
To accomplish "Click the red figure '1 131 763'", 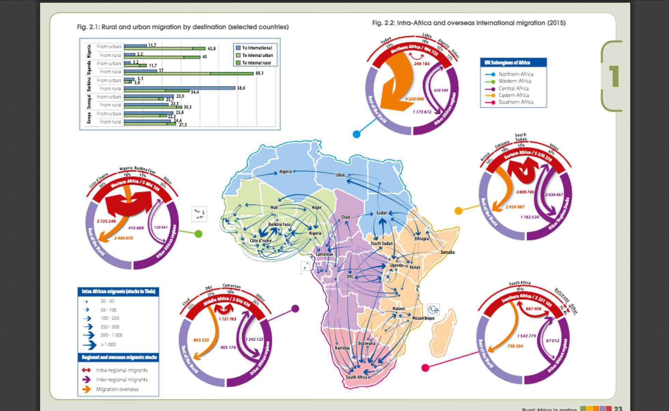I will [227, 319].
